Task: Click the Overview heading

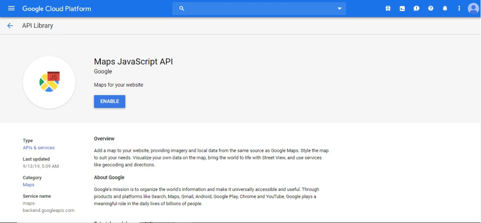Action: (104, 139)
